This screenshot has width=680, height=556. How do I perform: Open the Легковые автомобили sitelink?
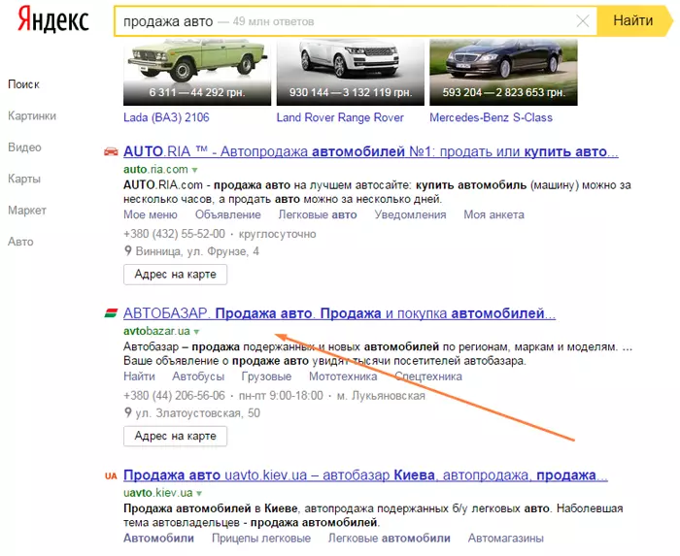pos(389,539)
